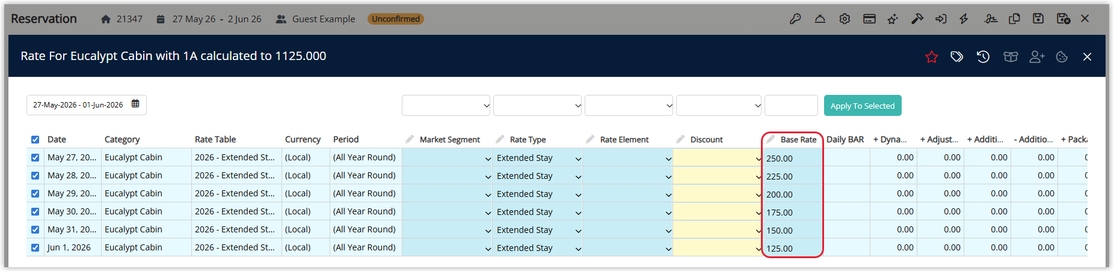Open the second empty bulk-apply dropdown
Screen dimensions: 1114x272
coord(538,105)
